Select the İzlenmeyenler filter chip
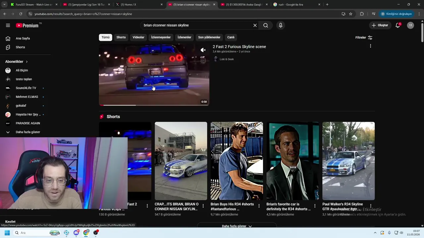This screenshot has height=238, width=424. pos(161,37)
